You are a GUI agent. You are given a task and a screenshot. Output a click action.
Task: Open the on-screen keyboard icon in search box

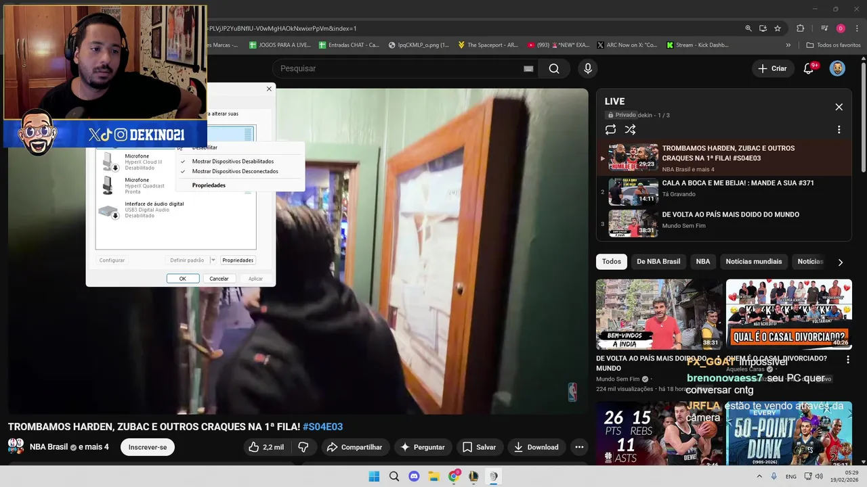coord(528,68)
